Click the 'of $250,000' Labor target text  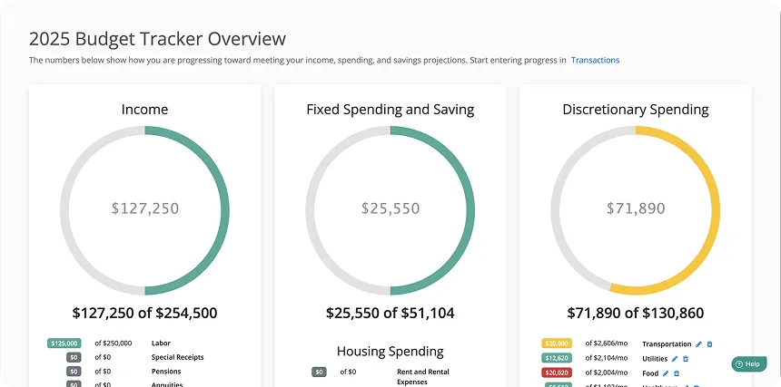pyautogui.click(x=114, y=343)
